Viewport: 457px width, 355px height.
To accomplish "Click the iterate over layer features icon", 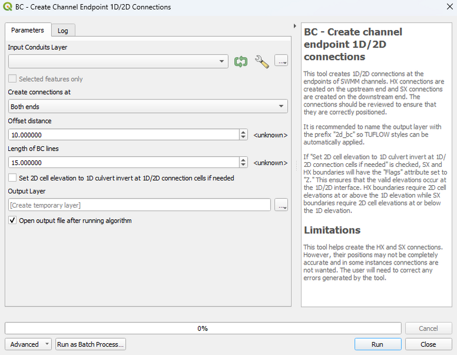I will pyautogui.click(x=240, y=62).
